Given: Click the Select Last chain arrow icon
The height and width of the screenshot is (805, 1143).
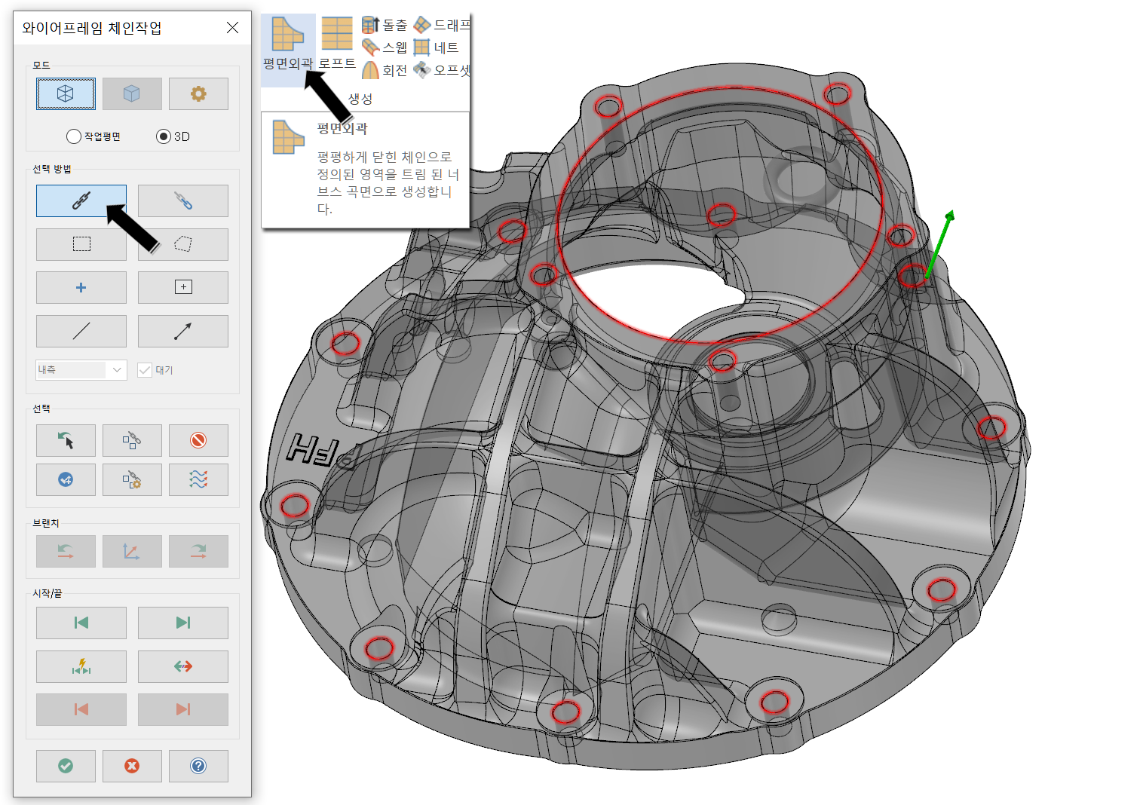Looking at the screenshot, I should 66,440.
